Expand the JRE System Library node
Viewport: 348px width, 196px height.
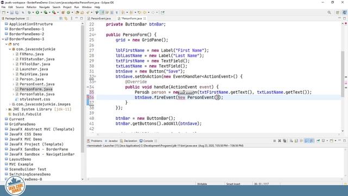coord(7,109)
